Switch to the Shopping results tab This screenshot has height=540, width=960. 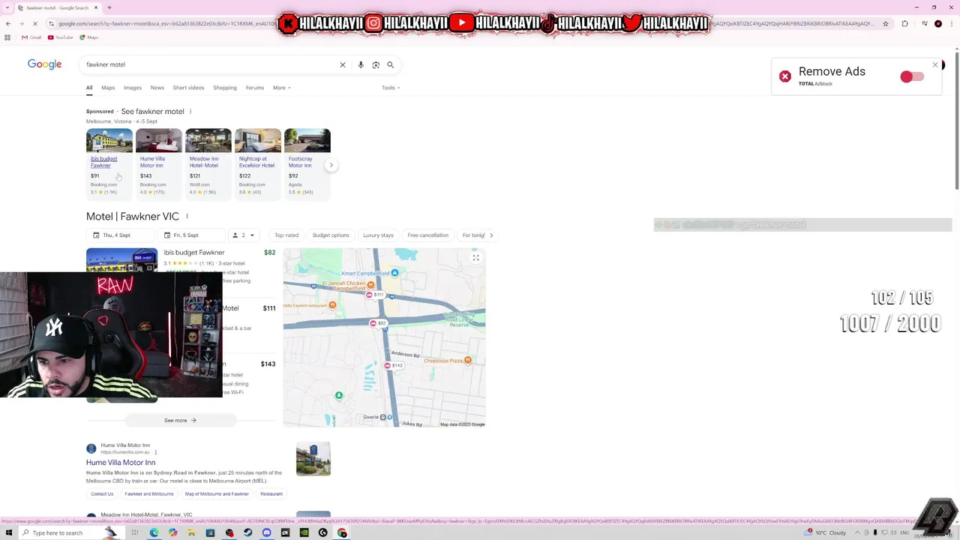(225, 88)
